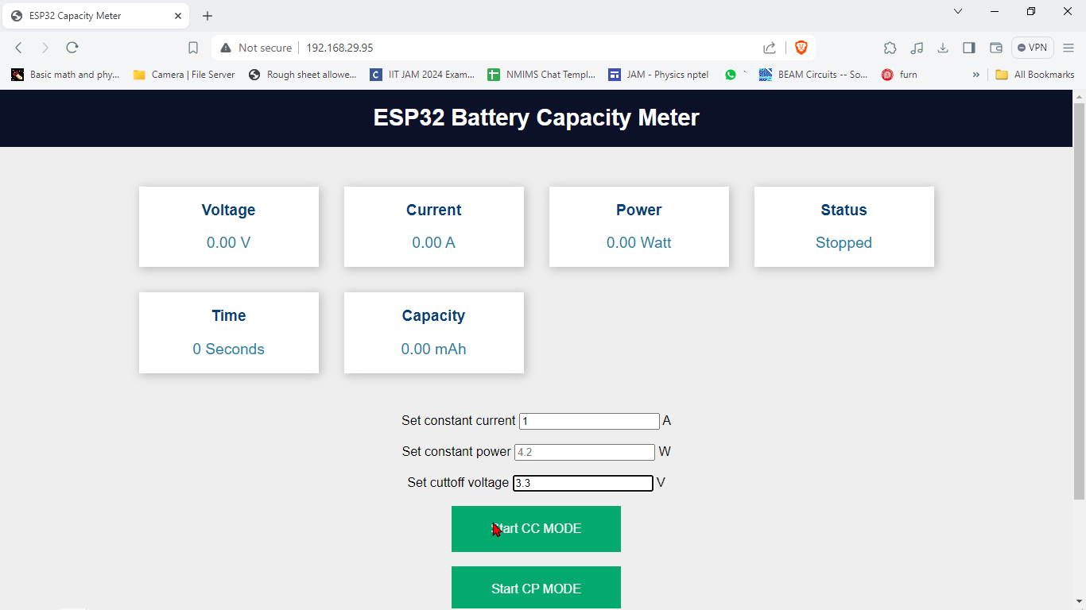Image resolution: width=1086 pixels, height=610 pixels.
Task: Click the Set constant current input
Action: pyautogui.click(x=589, y=421)
